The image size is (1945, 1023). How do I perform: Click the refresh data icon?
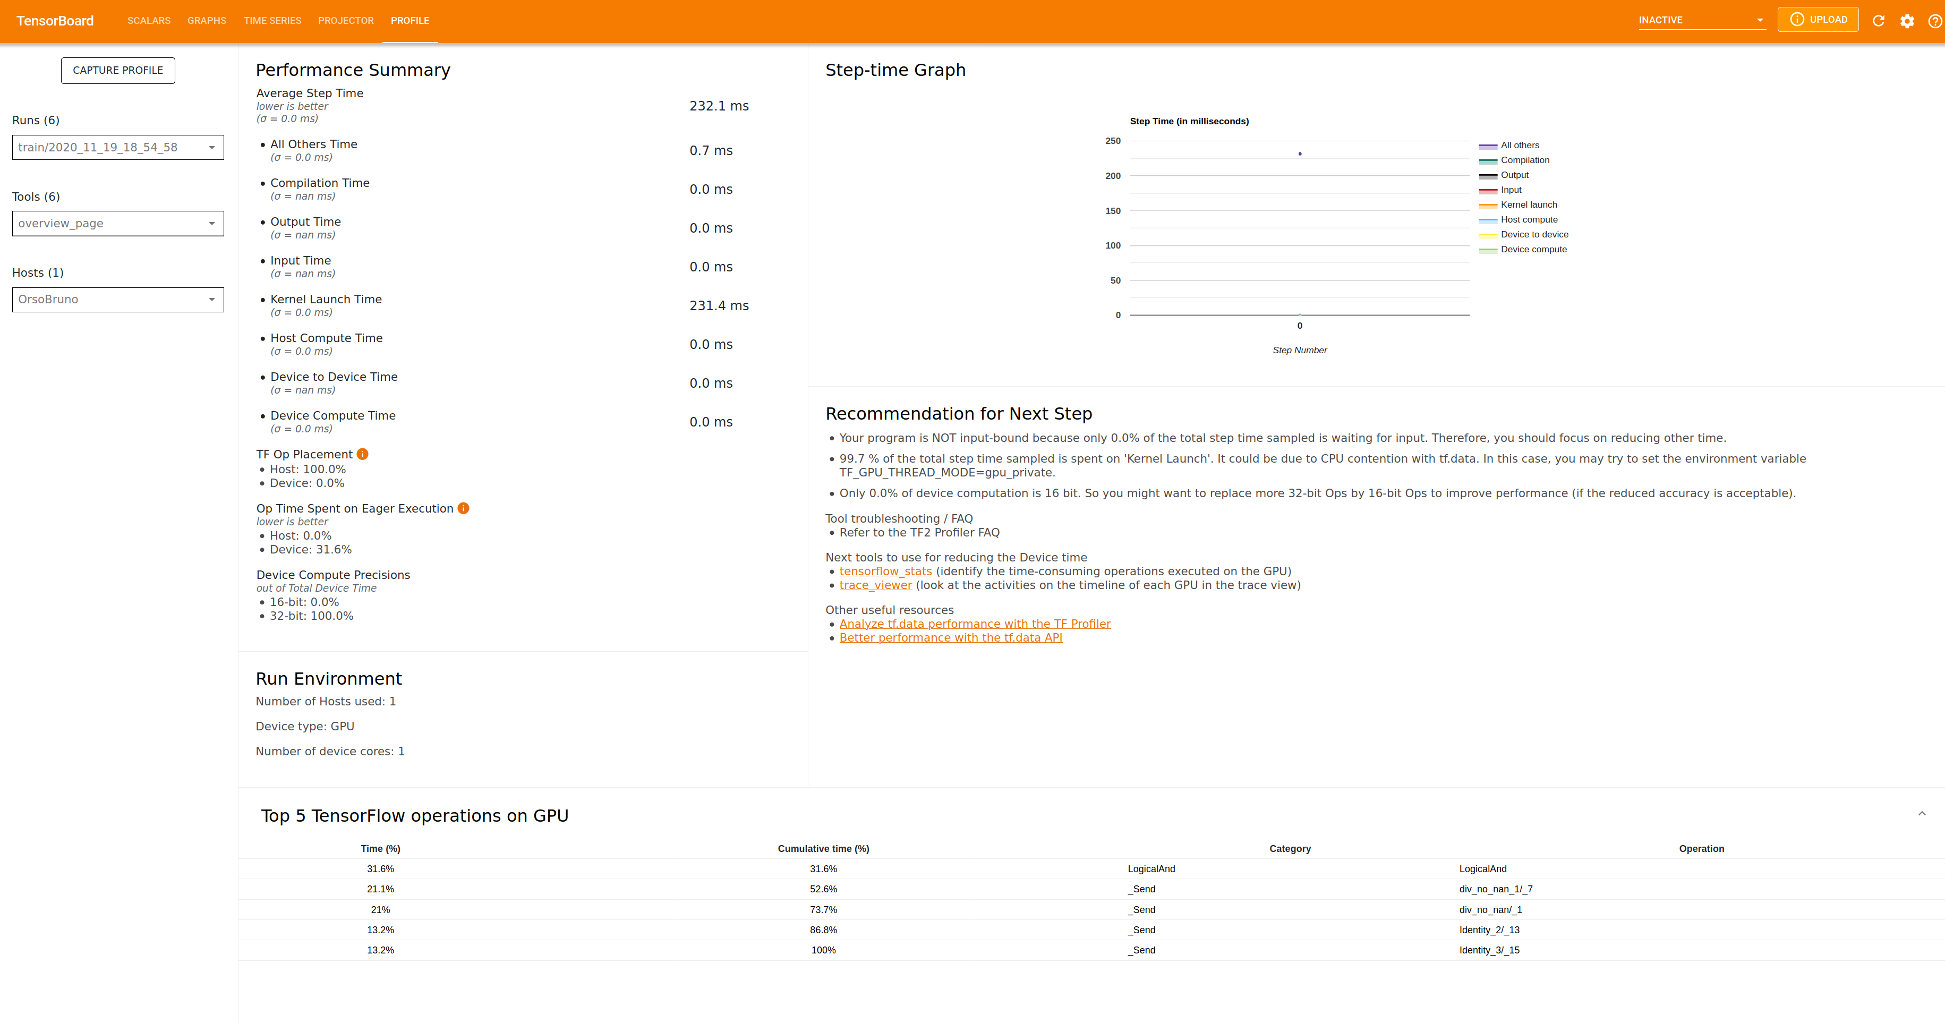pyautogui.click(x=1879, y=20)
